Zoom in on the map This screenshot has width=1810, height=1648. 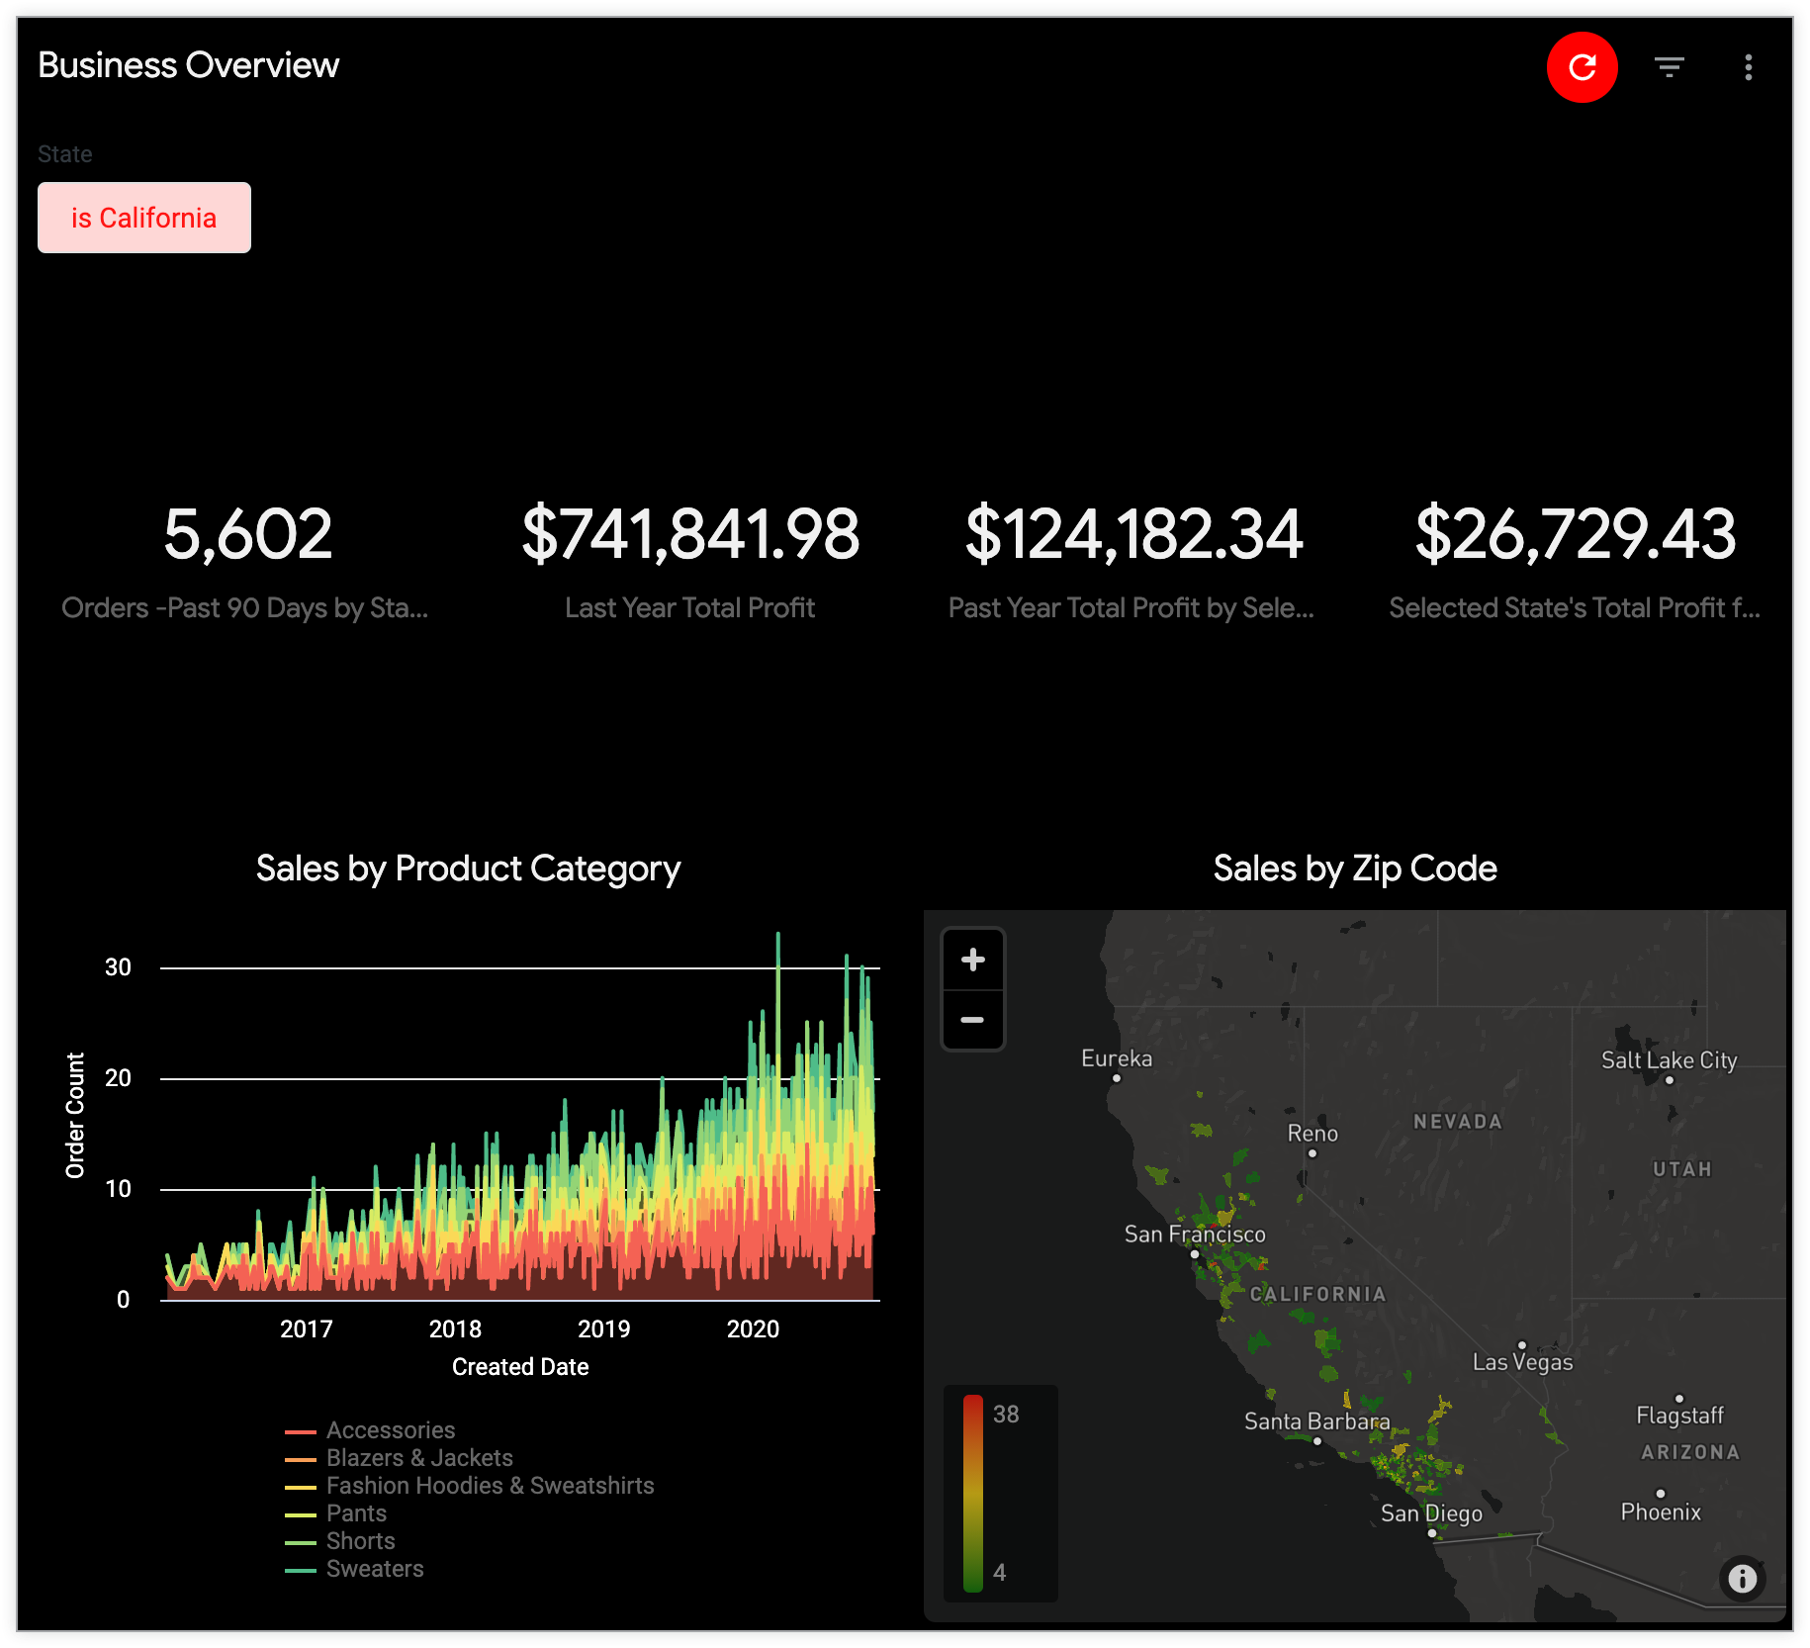coord(973,960)
